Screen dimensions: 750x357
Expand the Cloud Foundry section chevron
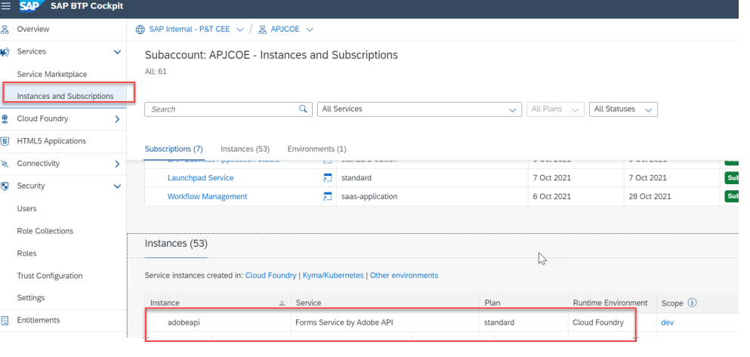(117, 119)
